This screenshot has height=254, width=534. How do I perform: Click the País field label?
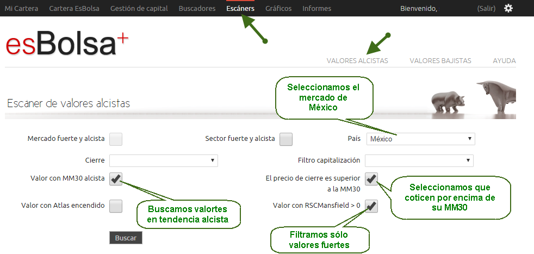354,139
